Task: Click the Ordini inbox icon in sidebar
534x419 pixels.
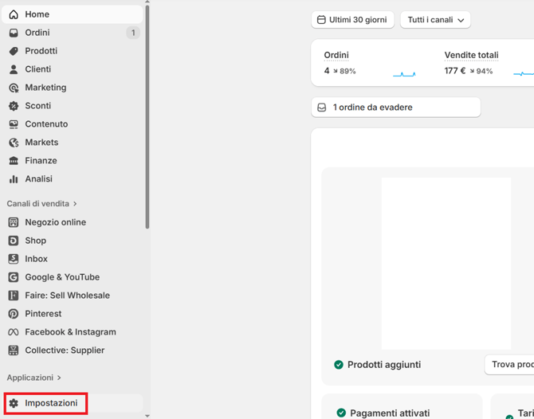Action: pos(14,33)
